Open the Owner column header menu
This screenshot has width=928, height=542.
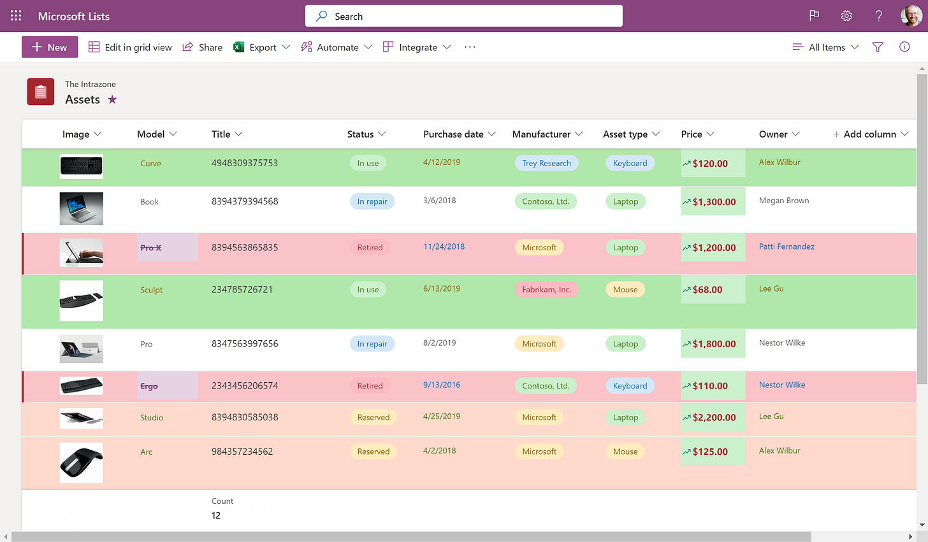point(779,134)
